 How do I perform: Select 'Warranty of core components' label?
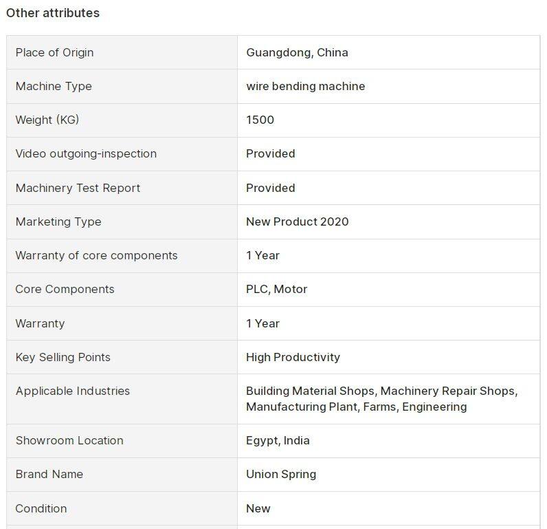tap(96, 255)
